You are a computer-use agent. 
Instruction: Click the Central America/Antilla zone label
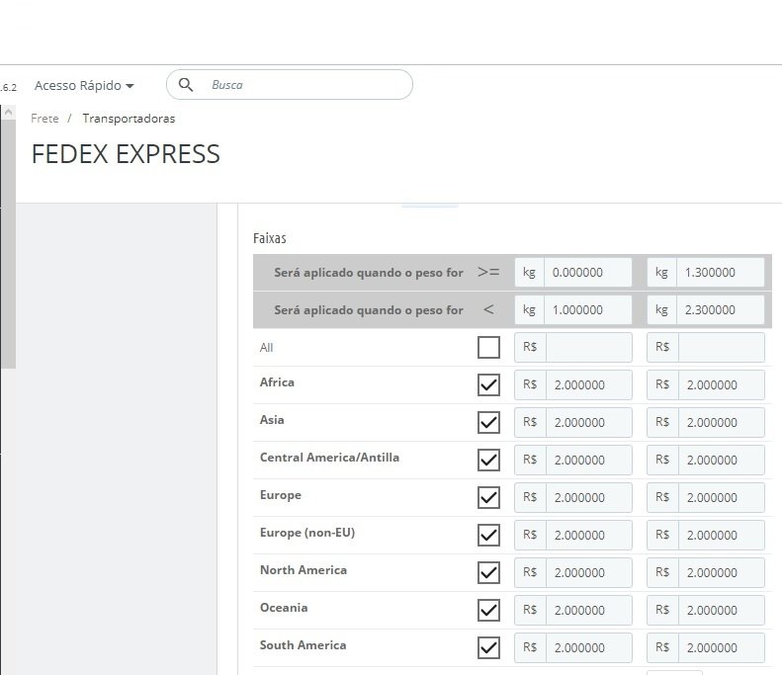(329, 458)
